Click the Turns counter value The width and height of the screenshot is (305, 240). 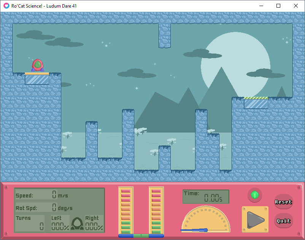[41, 226]
